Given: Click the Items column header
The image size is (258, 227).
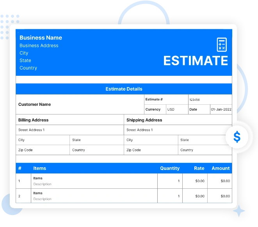Looking at the screenshot, I should tap(40, 168).
